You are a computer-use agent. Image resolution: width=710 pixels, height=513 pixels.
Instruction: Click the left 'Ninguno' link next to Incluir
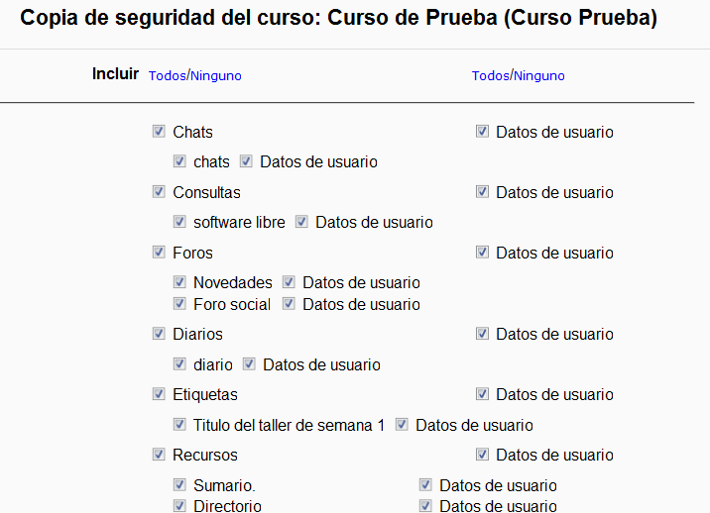(x=215, y=76)
